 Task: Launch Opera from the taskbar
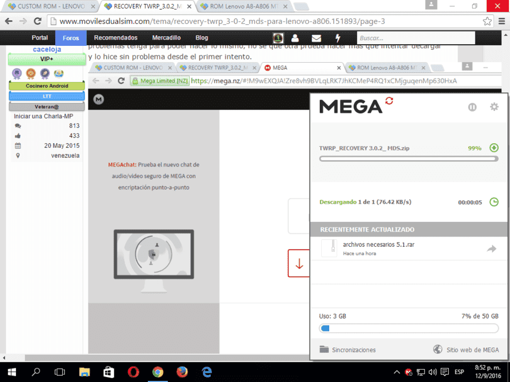133,372
